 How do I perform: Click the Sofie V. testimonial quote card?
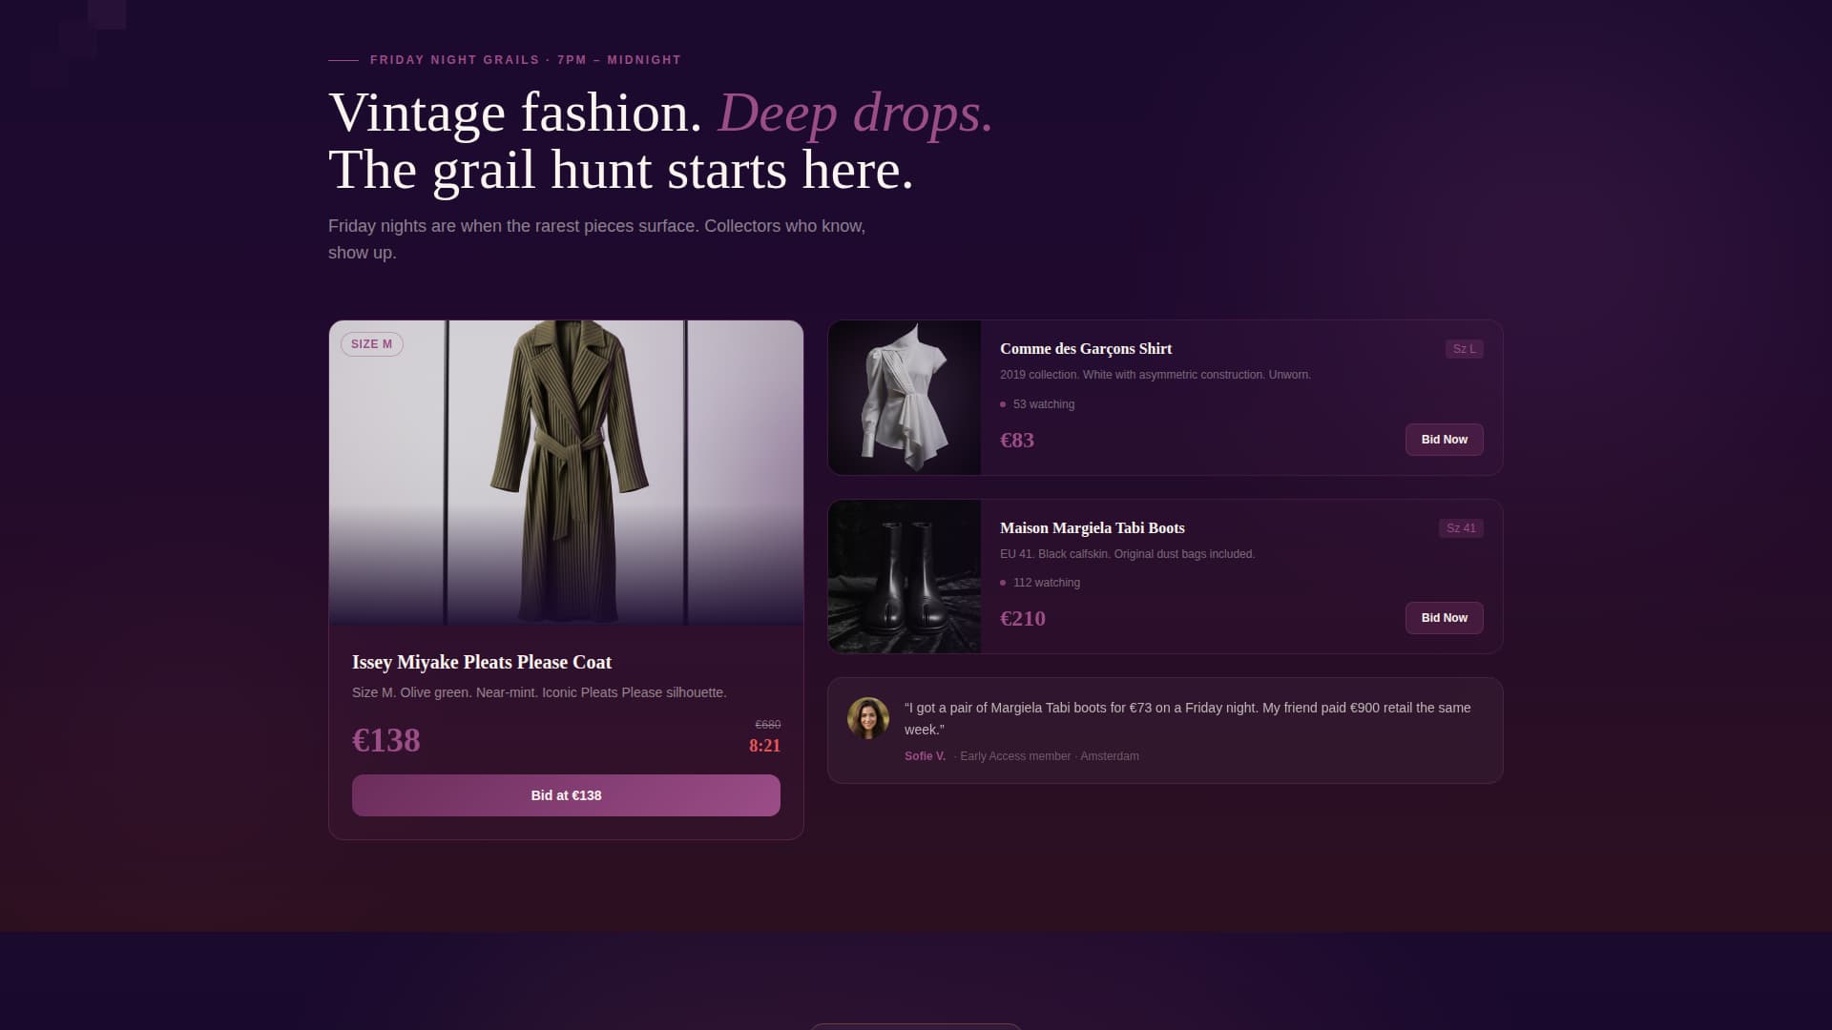tap(1163, 730)
